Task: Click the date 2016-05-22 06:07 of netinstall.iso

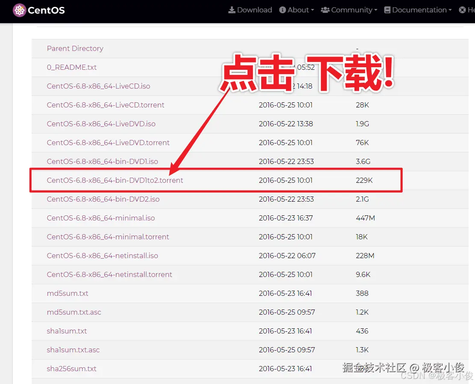Action: (x=287, y=256)
